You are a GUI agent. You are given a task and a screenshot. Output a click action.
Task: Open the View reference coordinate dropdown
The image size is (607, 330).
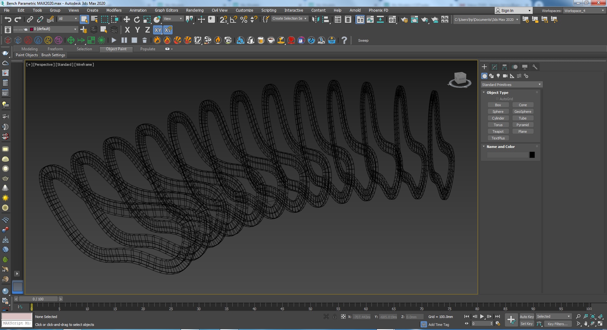pyautogui.click(x=173, y=19)
